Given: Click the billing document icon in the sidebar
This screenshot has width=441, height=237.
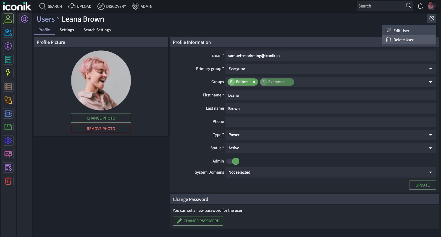Looking at the screenshot, I should pos(8,167).
